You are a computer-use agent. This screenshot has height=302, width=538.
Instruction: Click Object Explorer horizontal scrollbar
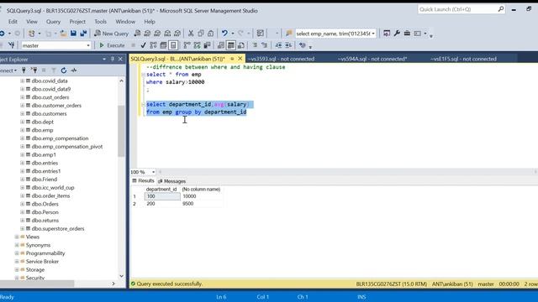tap(37, 284)
